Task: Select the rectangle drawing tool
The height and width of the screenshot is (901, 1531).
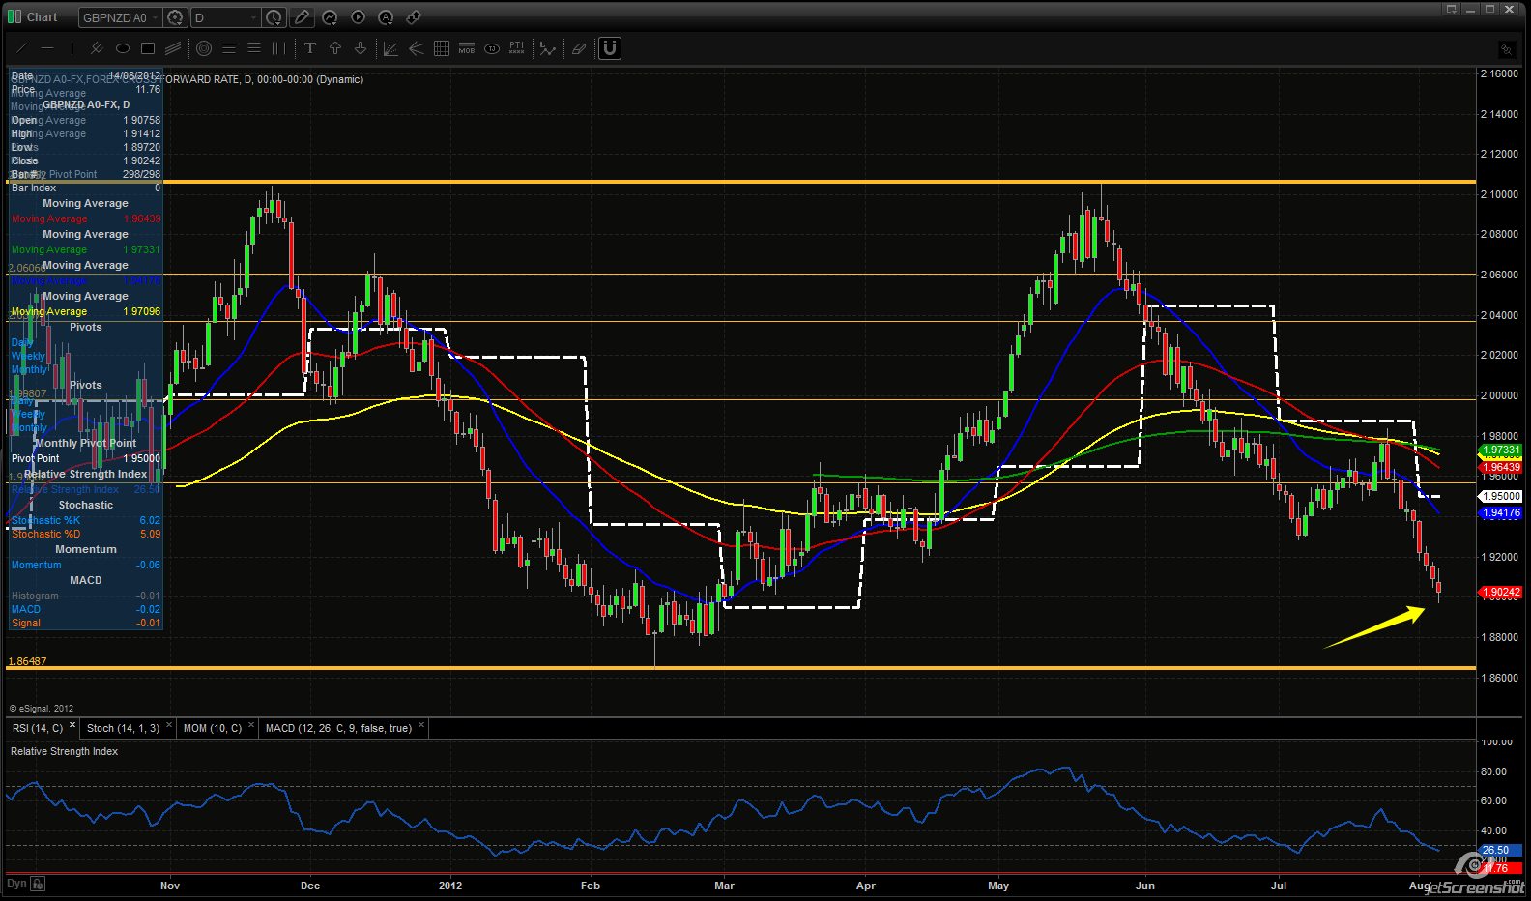Action: pyautogui.click(x=147, y=48)
